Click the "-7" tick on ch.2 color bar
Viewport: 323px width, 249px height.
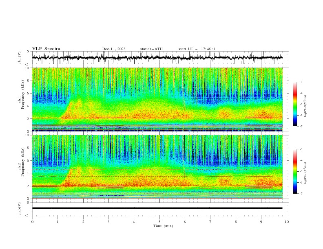301,194
